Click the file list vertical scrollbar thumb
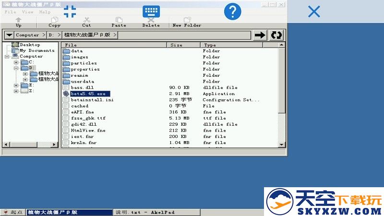The width and height of the screenshot is (384, 216). [282, 81]
